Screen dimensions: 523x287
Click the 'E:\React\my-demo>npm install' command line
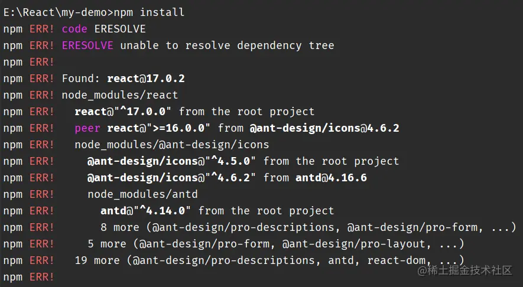94,12
